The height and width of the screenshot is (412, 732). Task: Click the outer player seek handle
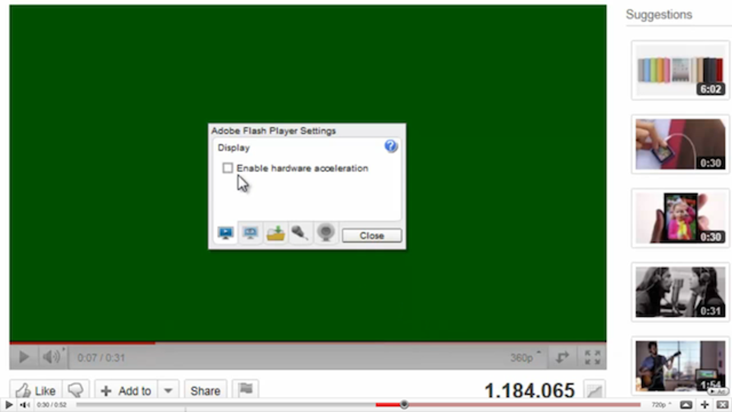pos(404,405)
